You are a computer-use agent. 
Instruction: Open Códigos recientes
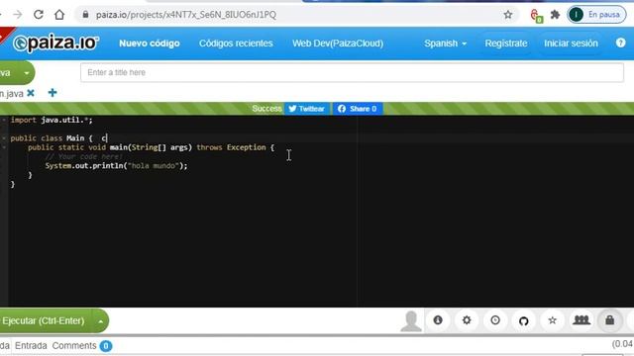point(236,44)
